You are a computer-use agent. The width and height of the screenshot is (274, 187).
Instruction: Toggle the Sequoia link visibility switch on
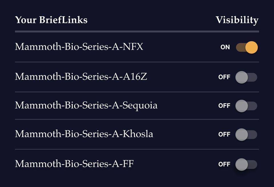point(246,106)
